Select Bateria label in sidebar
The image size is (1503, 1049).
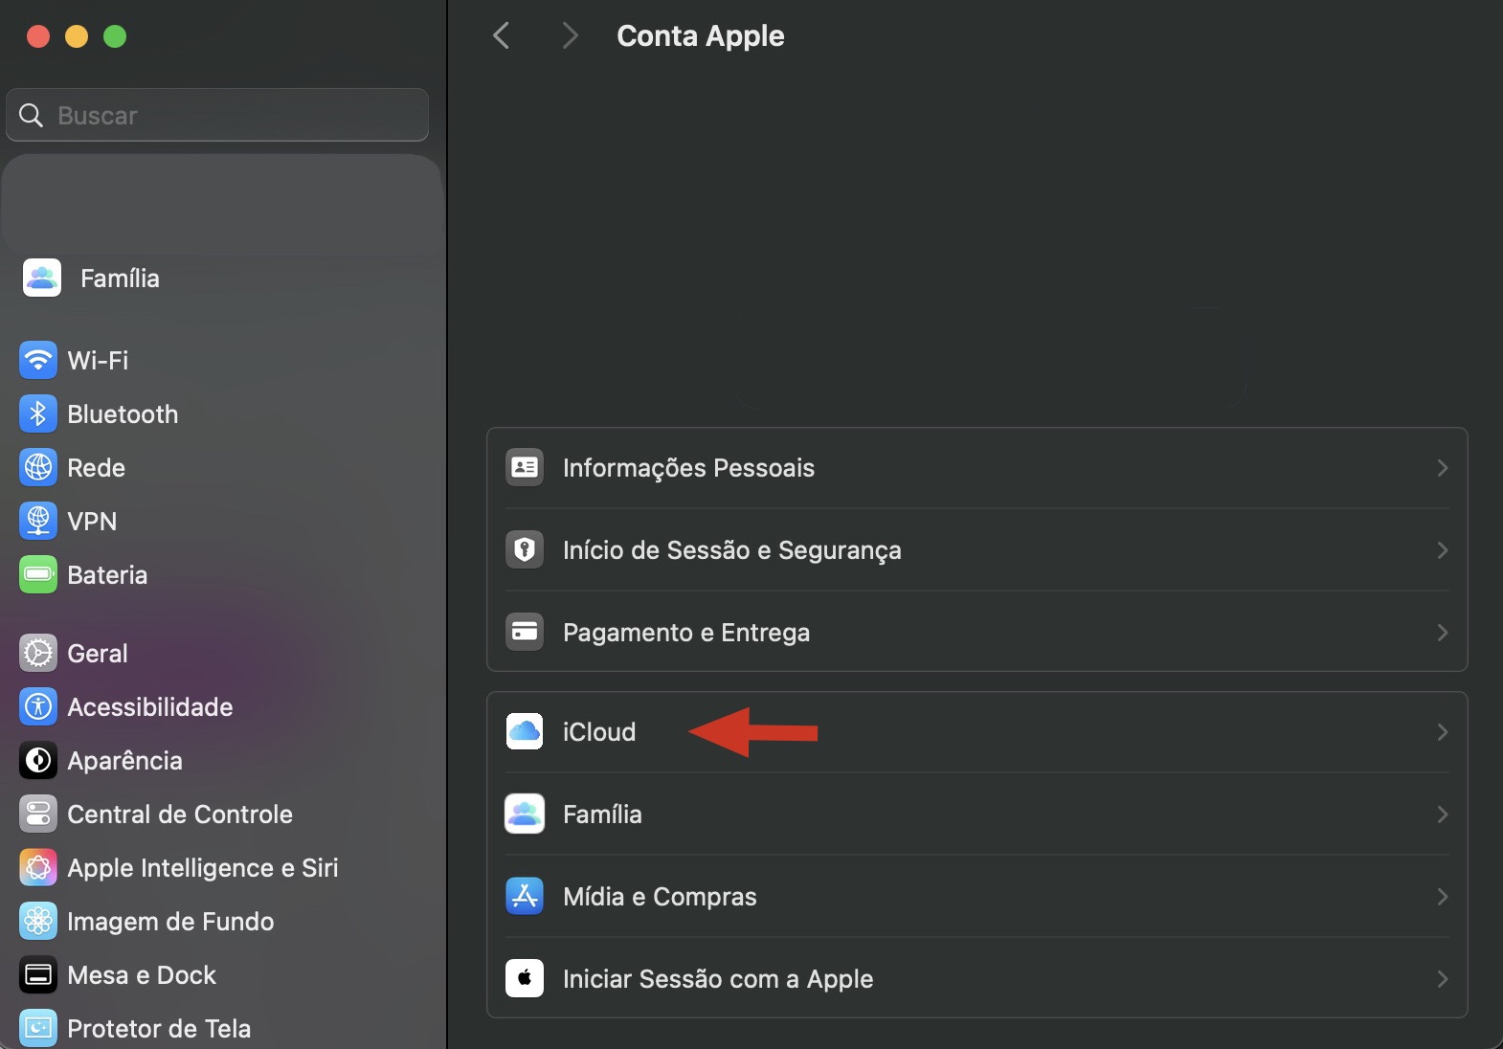pos(107,574)
